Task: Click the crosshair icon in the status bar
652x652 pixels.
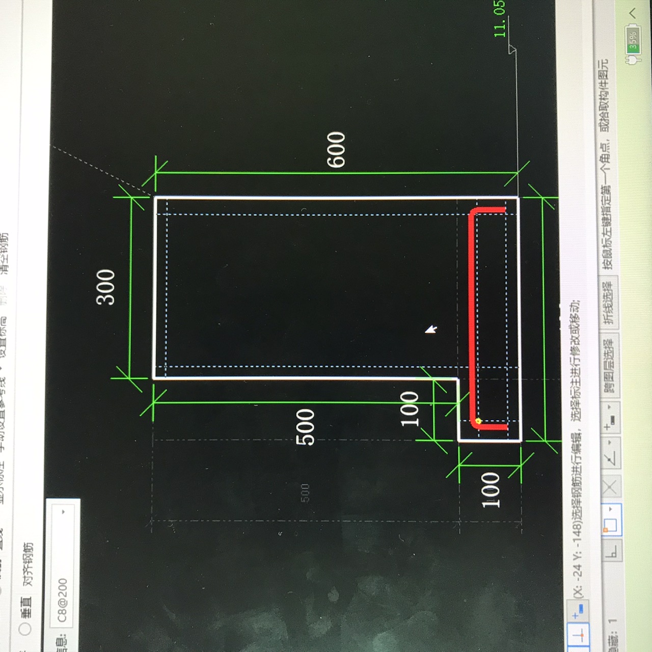Action: (x=578, y=635)
